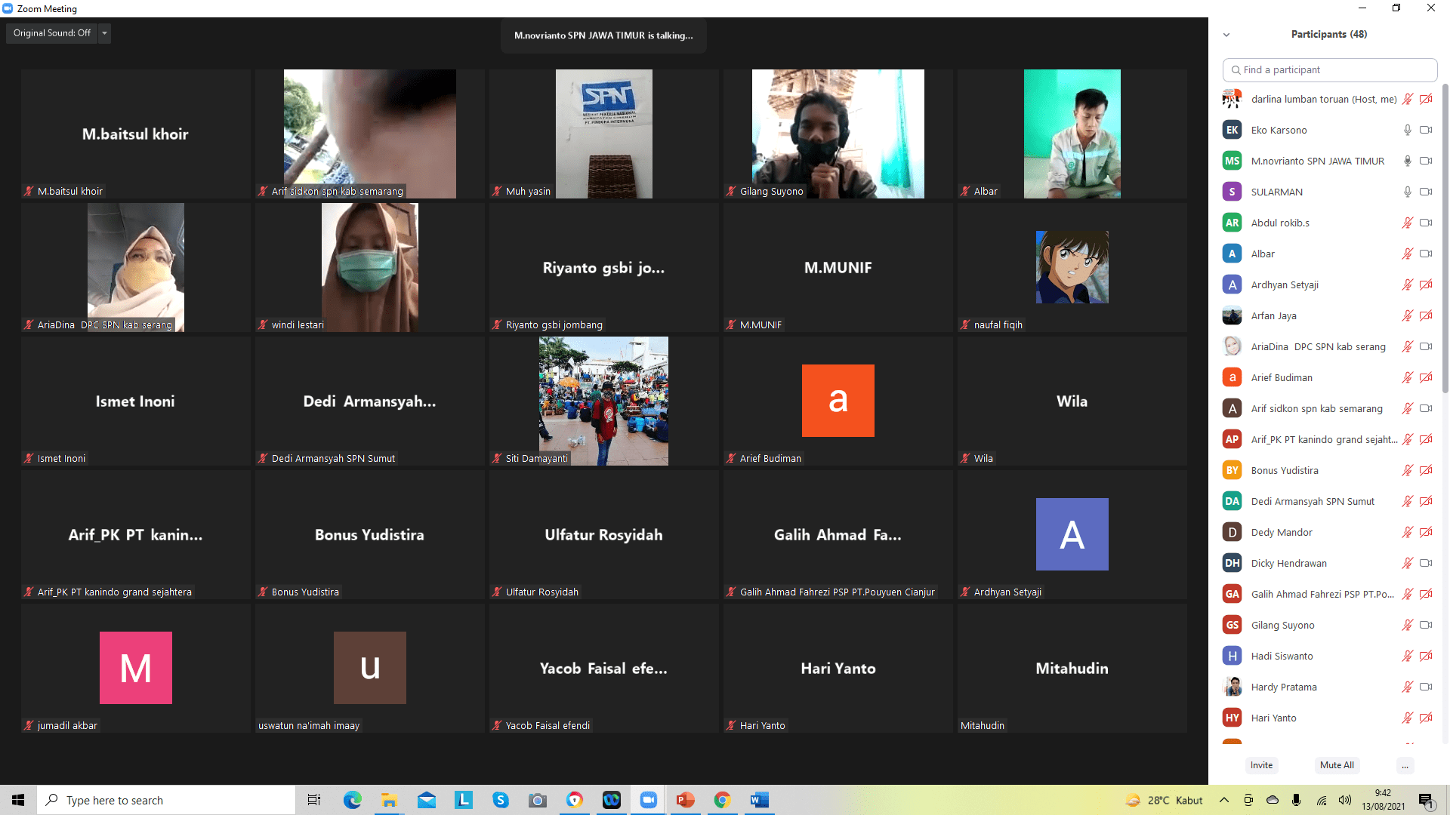Click M.novrianto's microphone icon in participants
The width and height of the screenshot is (1450, 815).
tap(1407, 161)
